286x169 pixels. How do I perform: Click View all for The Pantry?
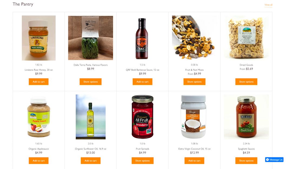coord(268,5)
